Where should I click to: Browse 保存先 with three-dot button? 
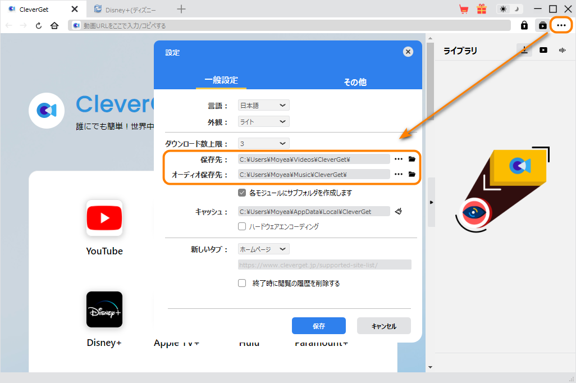pos(399,159)
